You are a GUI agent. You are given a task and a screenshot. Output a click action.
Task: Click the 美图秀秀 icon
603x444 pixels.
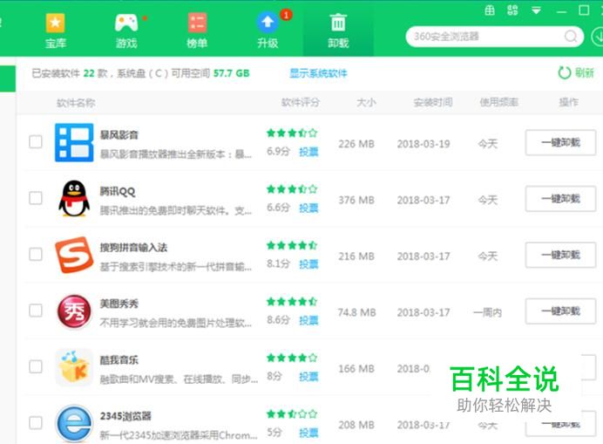tap(74, 311)
